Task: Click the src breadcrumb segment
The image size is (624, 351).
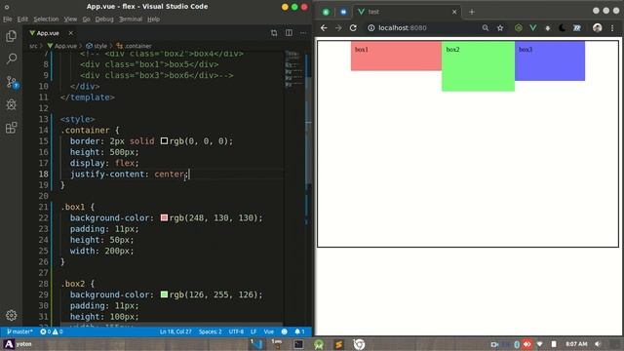Action: pyautogui.click(x=33, y=46)
